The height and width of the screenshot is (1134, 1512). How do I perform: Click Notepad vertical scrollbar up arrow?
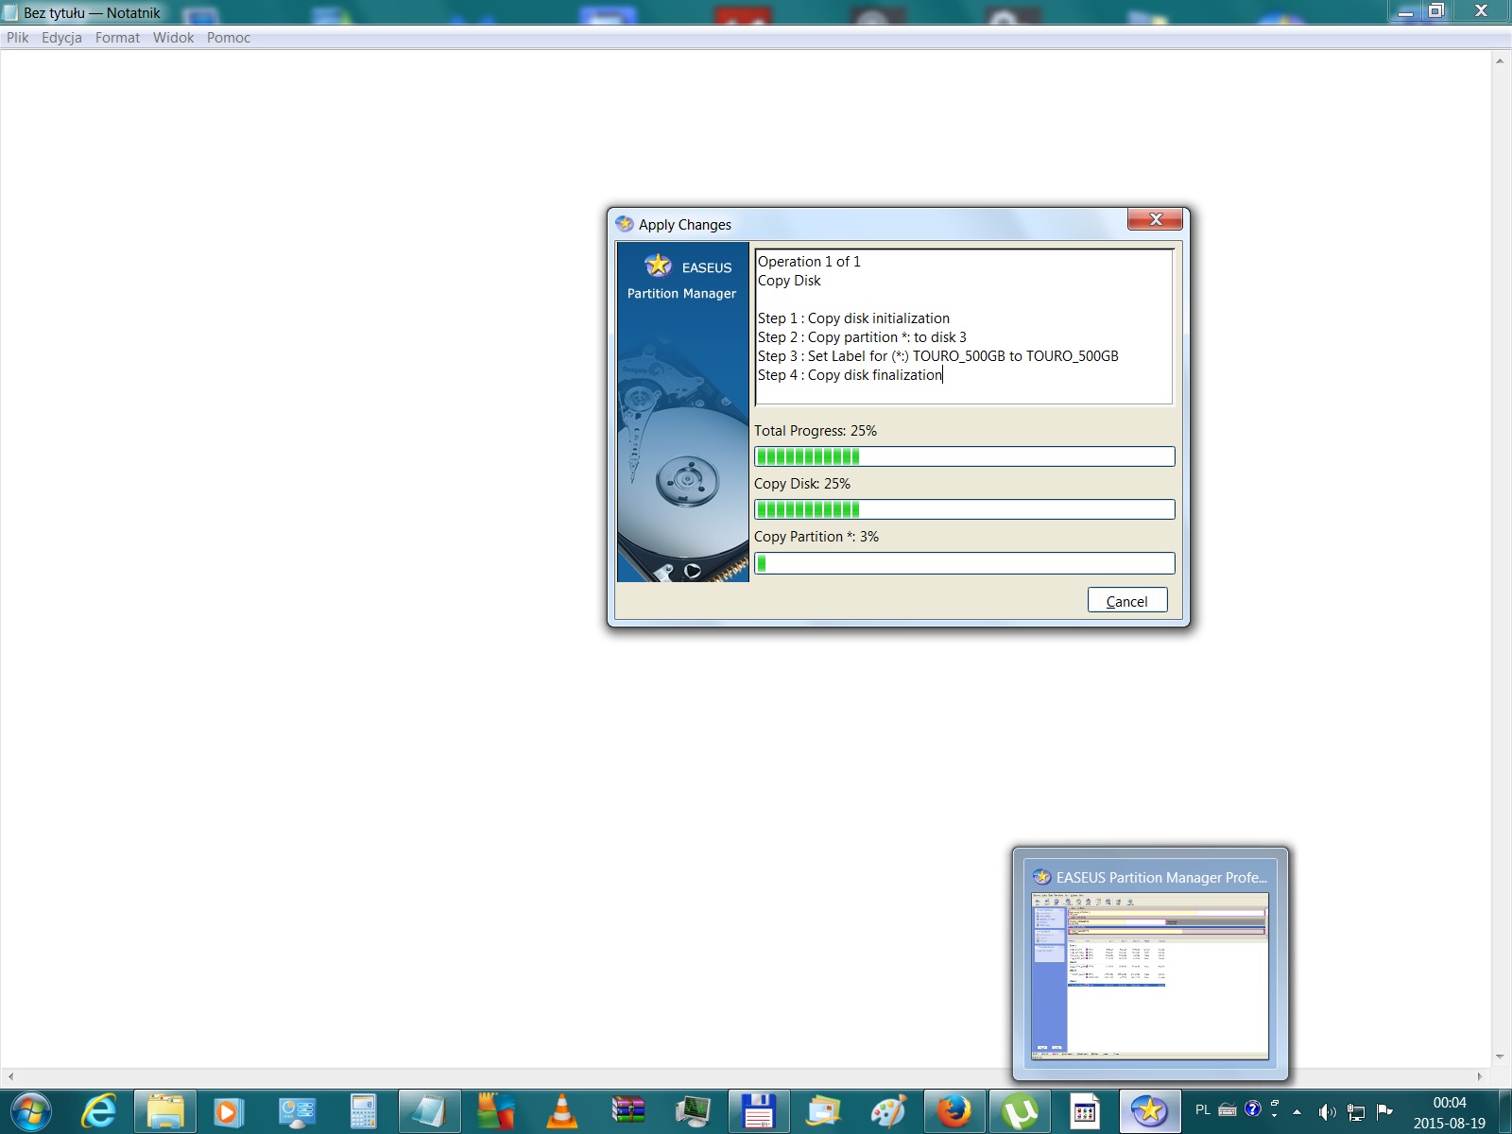tap(1500, 60)
